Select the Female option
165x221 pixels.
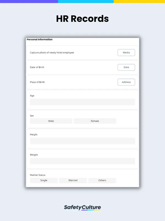tap(95, 121)
